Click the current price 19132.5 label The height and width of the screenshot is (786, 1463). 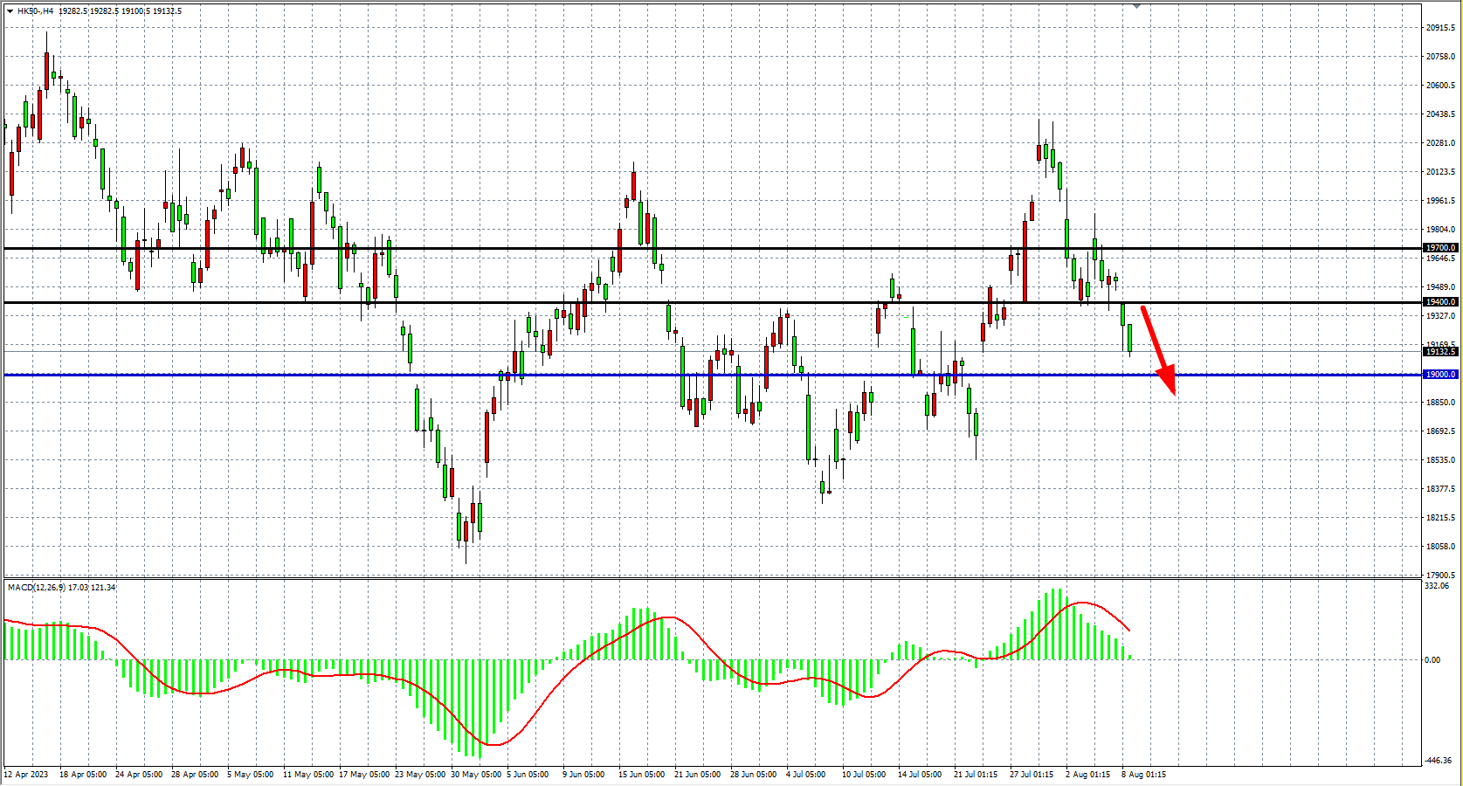coord(1440,352)
